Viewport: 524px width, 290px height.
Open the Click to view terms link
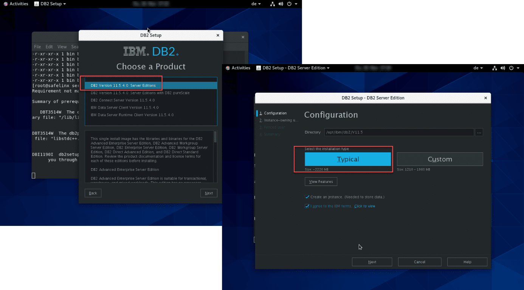[x=364, y=206]
